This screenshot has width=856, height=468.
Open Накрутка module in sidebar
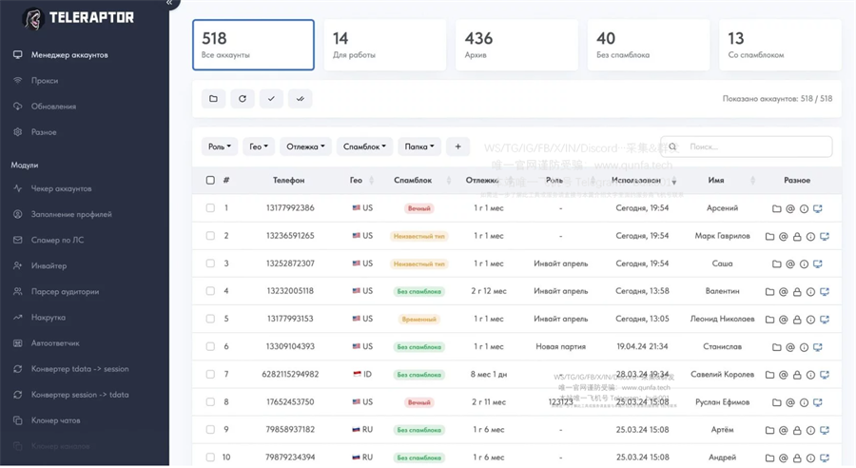click(49, 318)
